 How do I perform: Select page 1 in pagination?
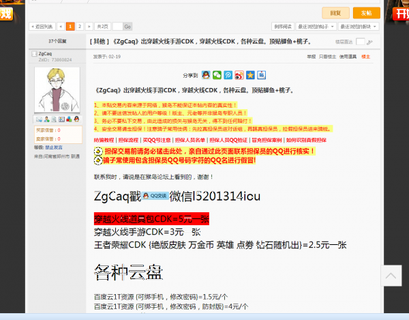(x=70, y=27)
